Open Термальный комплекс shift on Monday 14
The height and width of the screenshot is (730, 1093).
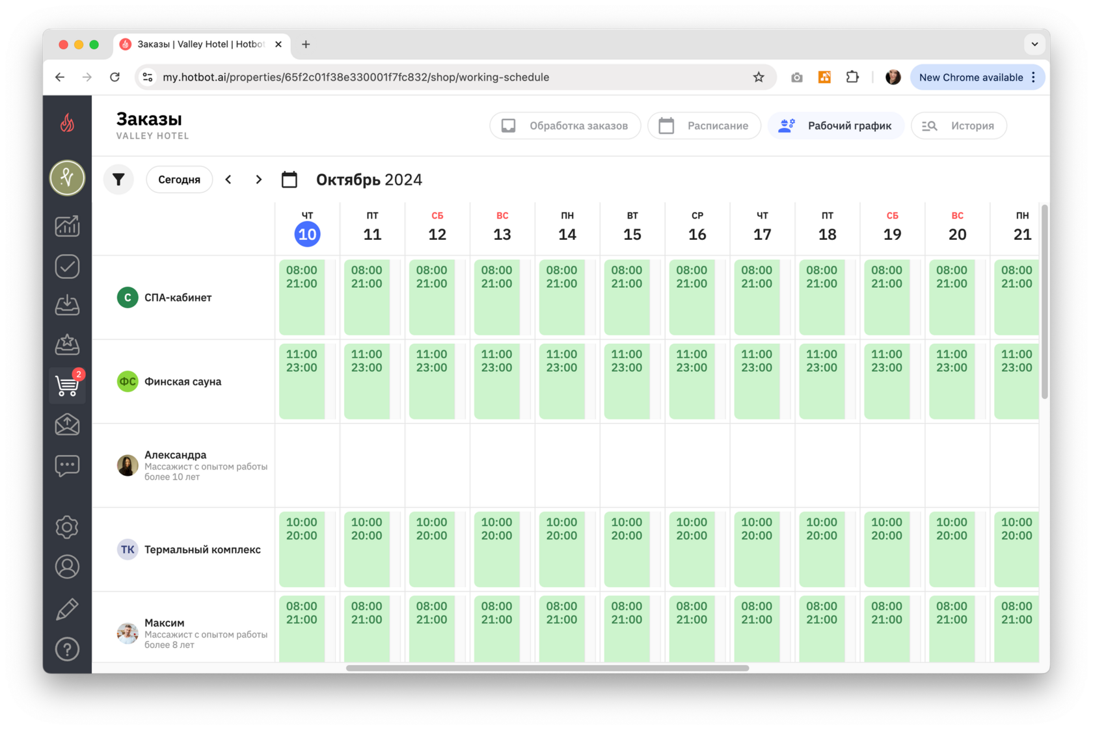coord(562,549)
